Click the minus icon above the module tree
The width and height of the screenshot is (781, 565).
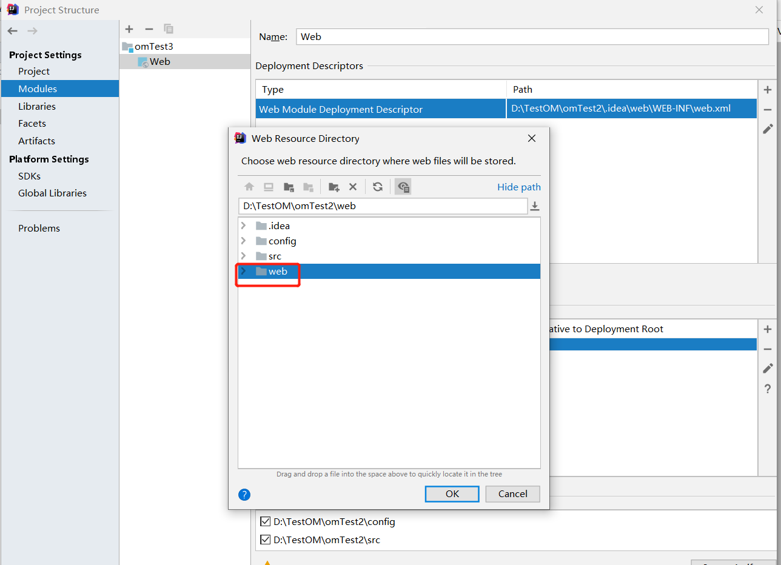click(x=149, y=29)
